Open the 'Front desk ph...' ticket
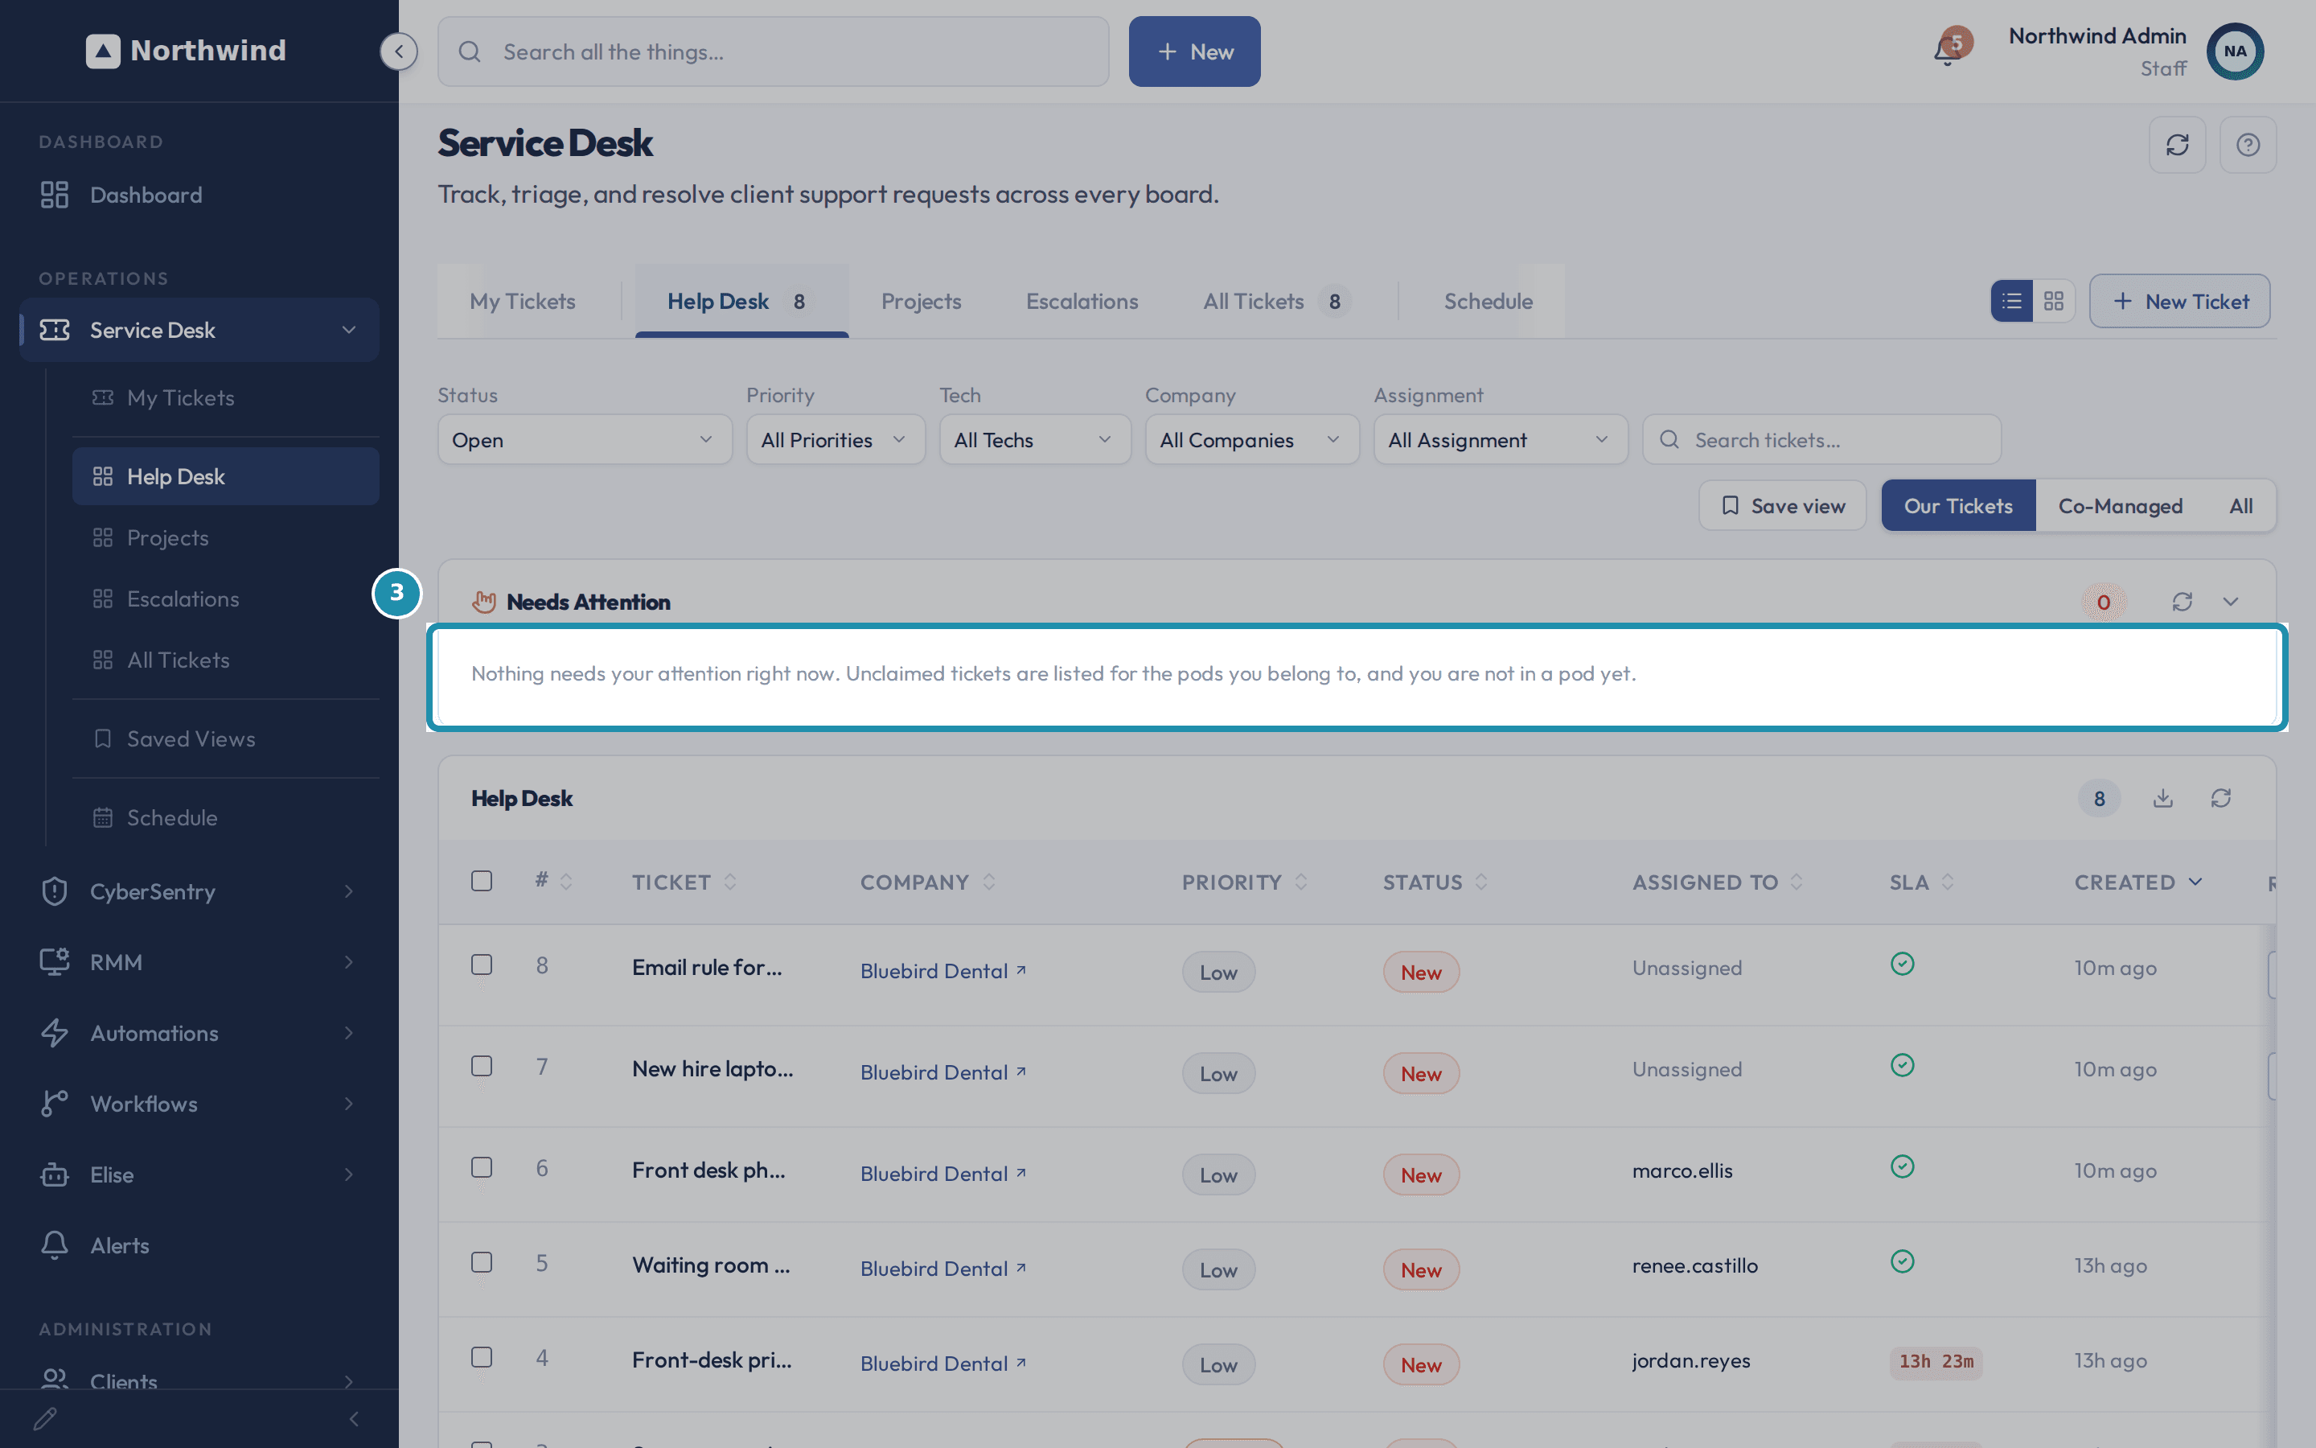2316x1448 pixels. tap(708, 1170)
